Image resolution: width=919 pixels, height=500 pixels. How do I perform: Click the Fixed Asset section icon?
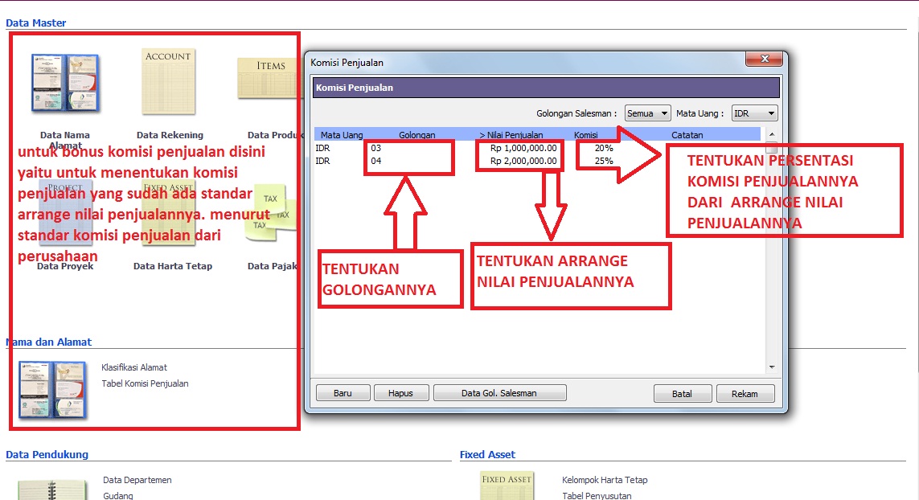[507, 486]
